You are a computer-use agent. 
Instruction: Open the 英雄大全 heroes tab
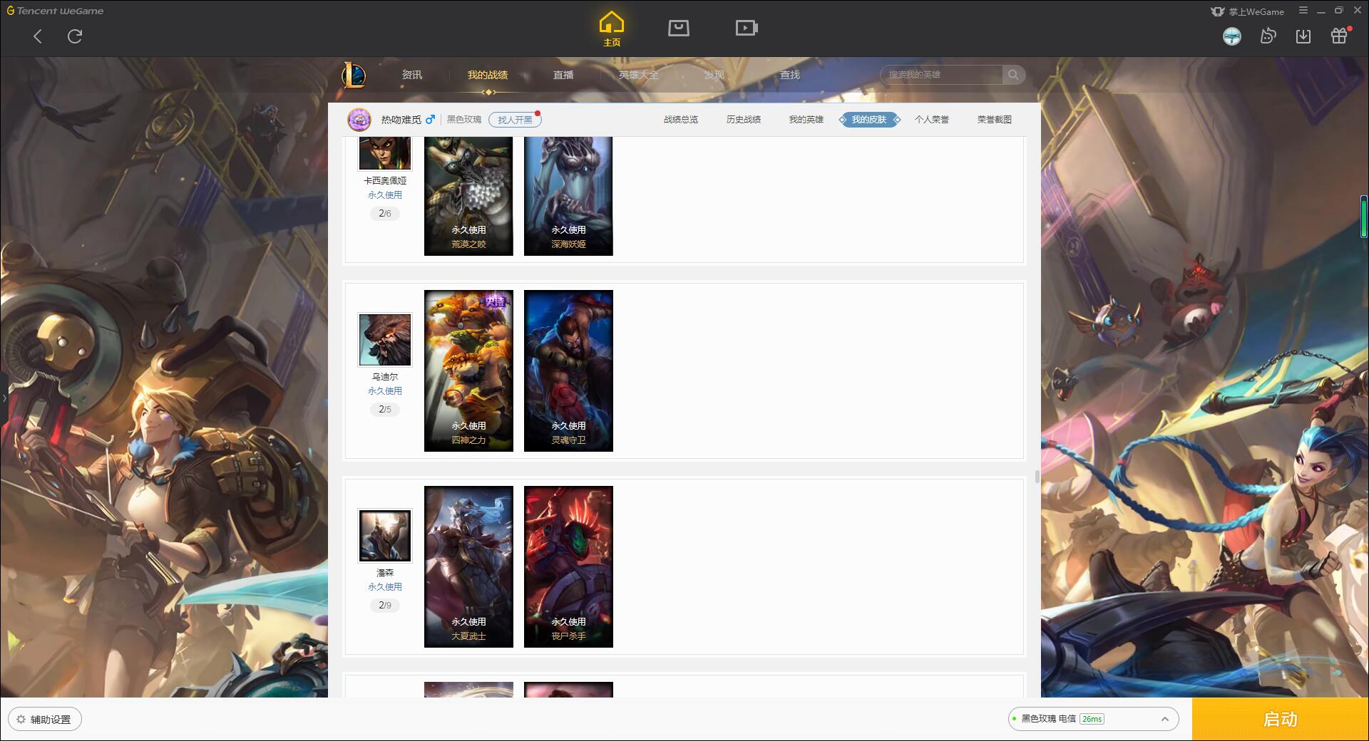(639, 75)
